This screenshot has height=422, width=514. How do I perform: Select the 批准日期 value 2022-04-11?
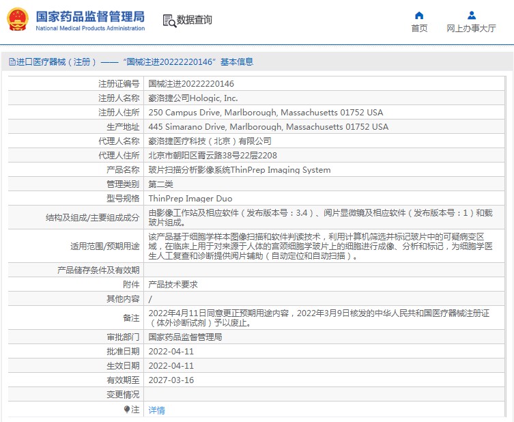171,352
